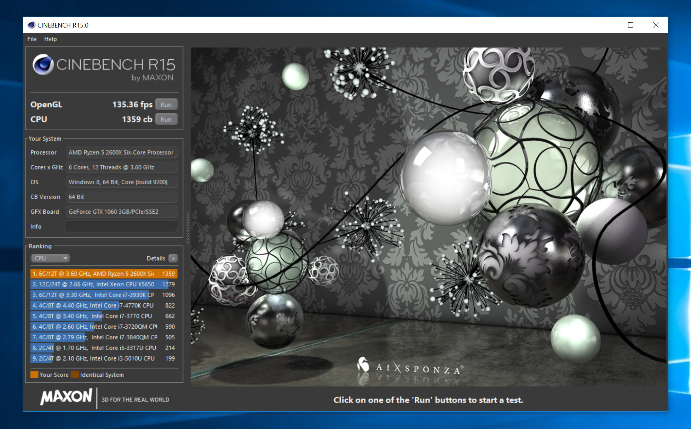Click the AIXSPONZA logo in render

pos(410,367)
